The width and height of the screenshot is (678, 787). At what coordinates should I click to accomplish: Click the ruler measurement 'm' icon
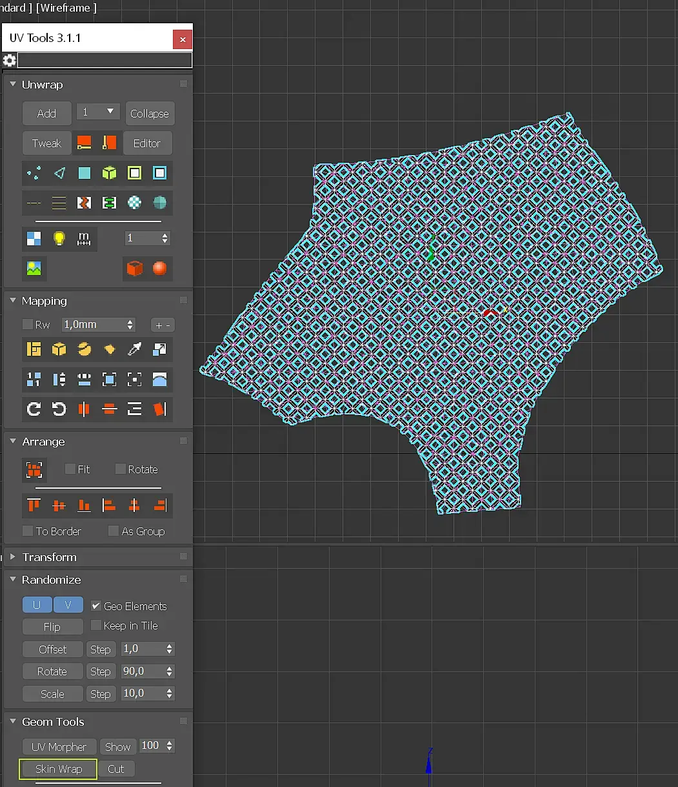[85, 238]
